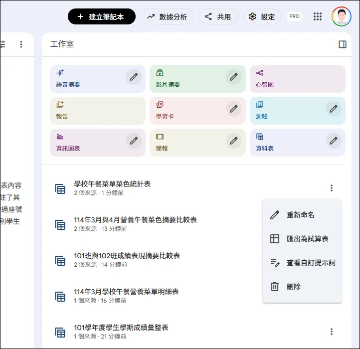Click the PRO badge
Screen dimensions: 360x349
(294, 16)
